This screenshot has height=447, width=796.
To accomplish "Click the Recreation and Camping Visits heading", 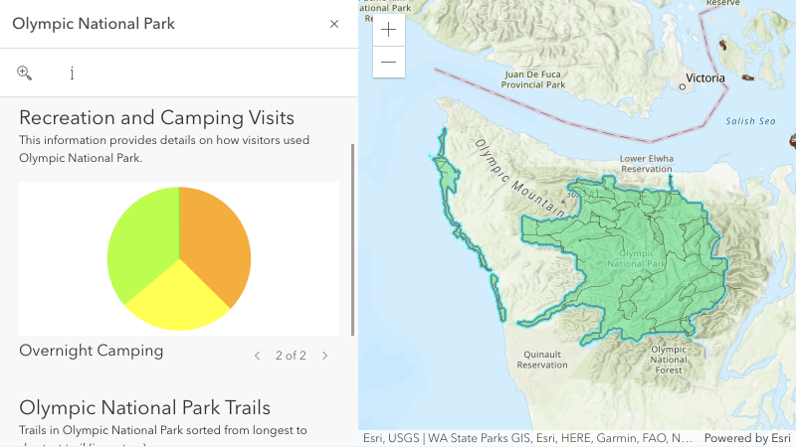I will pos(156,118).
